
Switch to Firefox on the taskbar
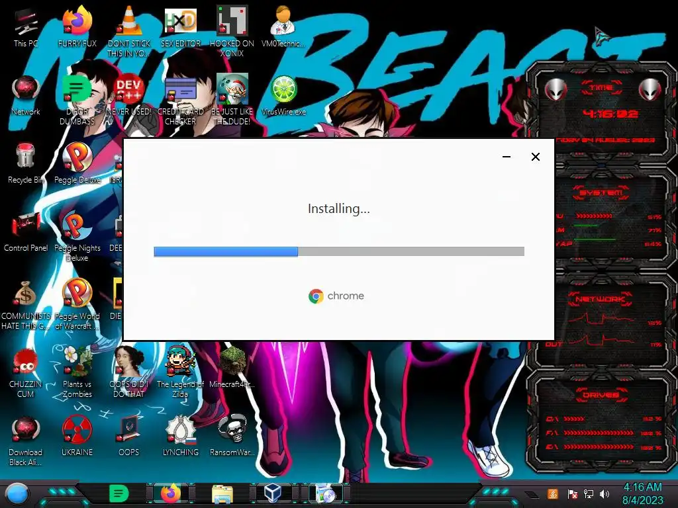click(x=171, y=493)
